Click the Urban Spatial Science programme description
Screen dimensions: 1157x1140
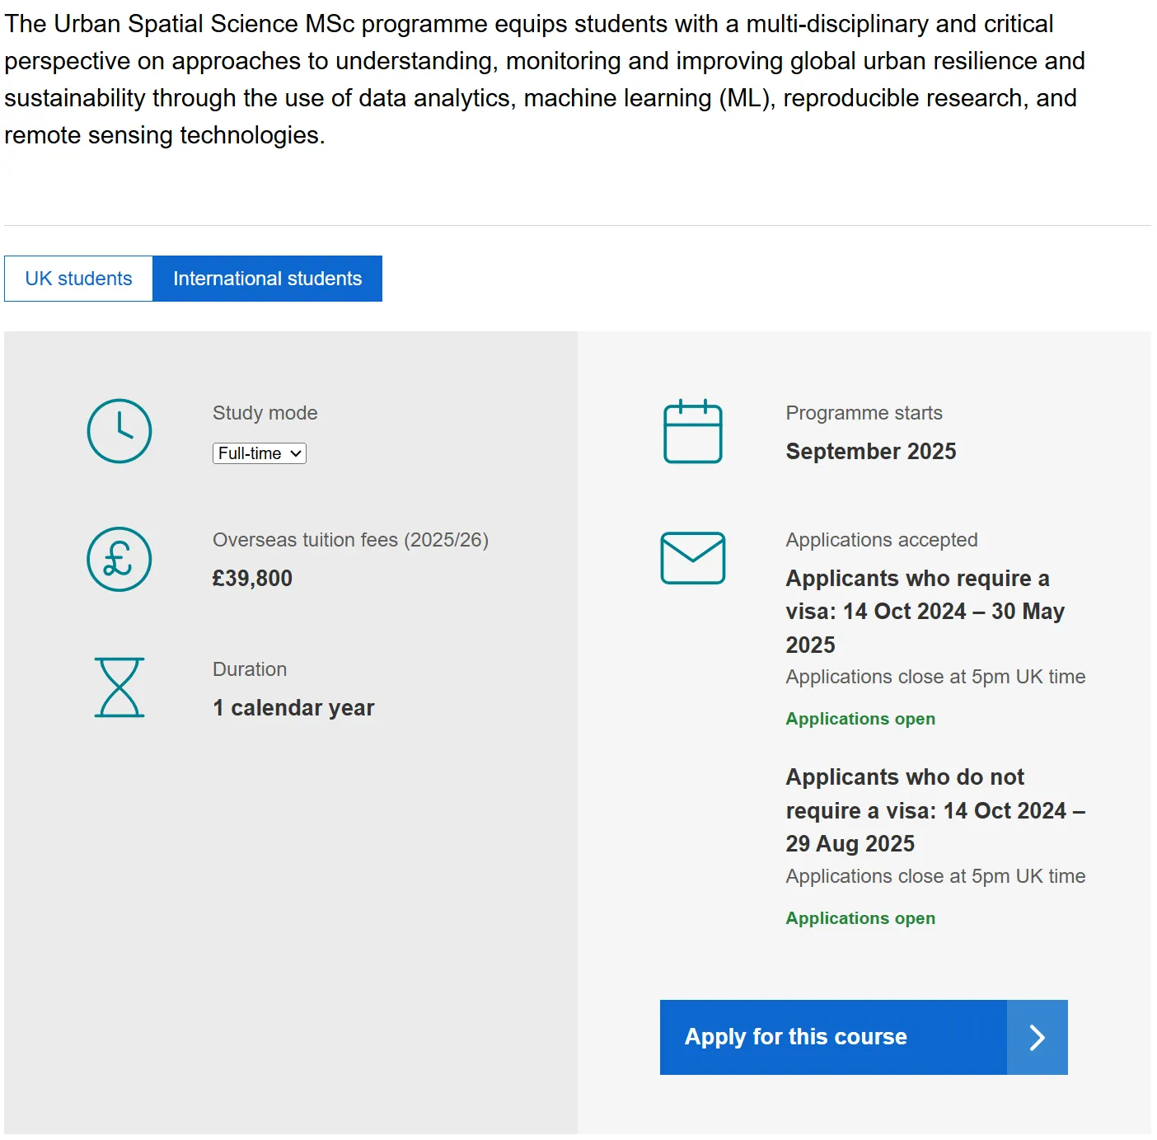click(x=544, y=79)
